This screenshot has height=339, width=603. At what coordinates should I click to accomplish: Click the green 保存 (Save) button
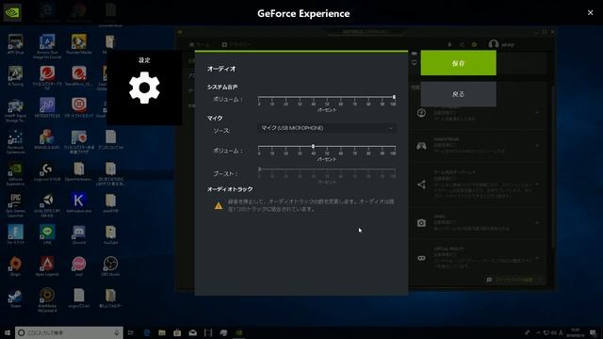tap(458, 63)
